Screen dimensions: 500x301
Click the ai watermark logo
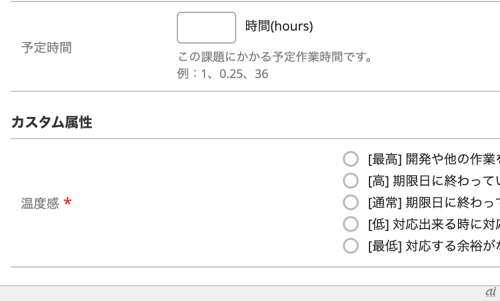coord(490,292)
